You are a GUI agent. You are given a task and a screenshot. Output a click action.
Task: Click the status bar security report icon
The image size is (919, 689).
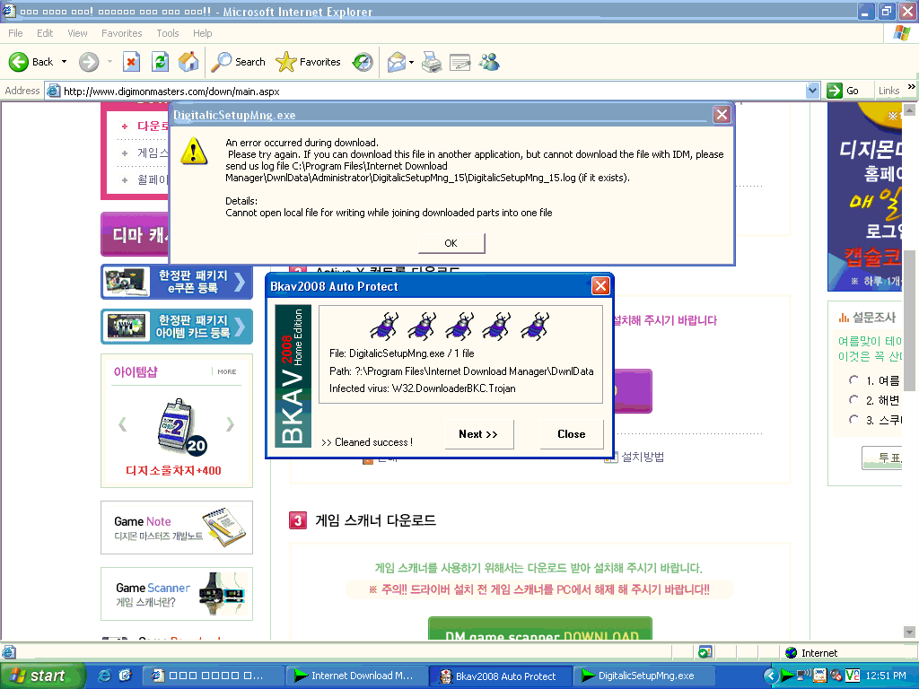point(705,652)
